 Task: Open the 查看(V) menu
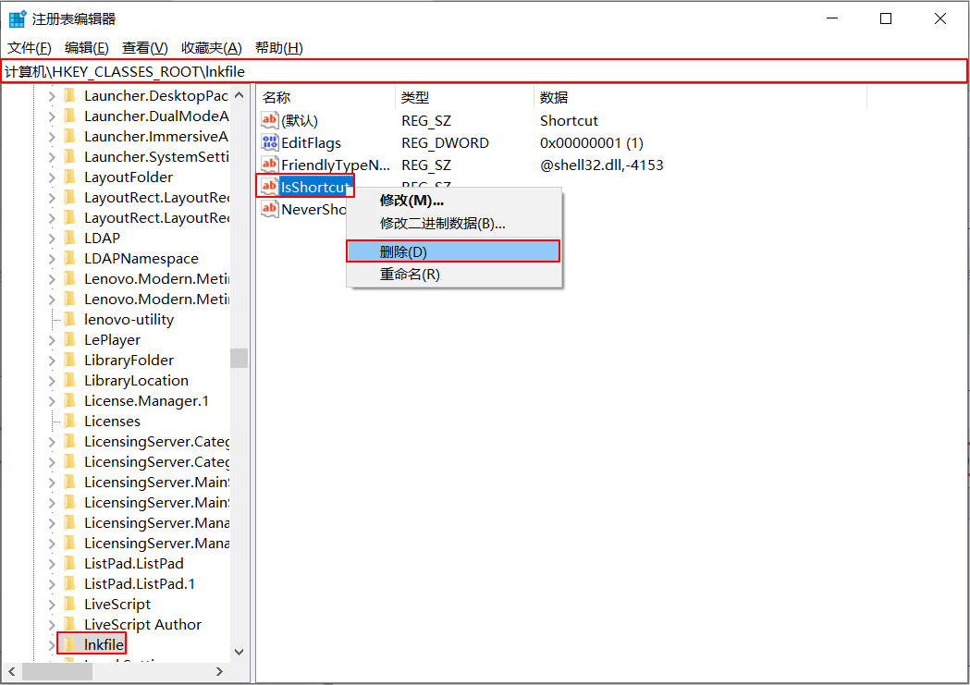pos(145,47)
